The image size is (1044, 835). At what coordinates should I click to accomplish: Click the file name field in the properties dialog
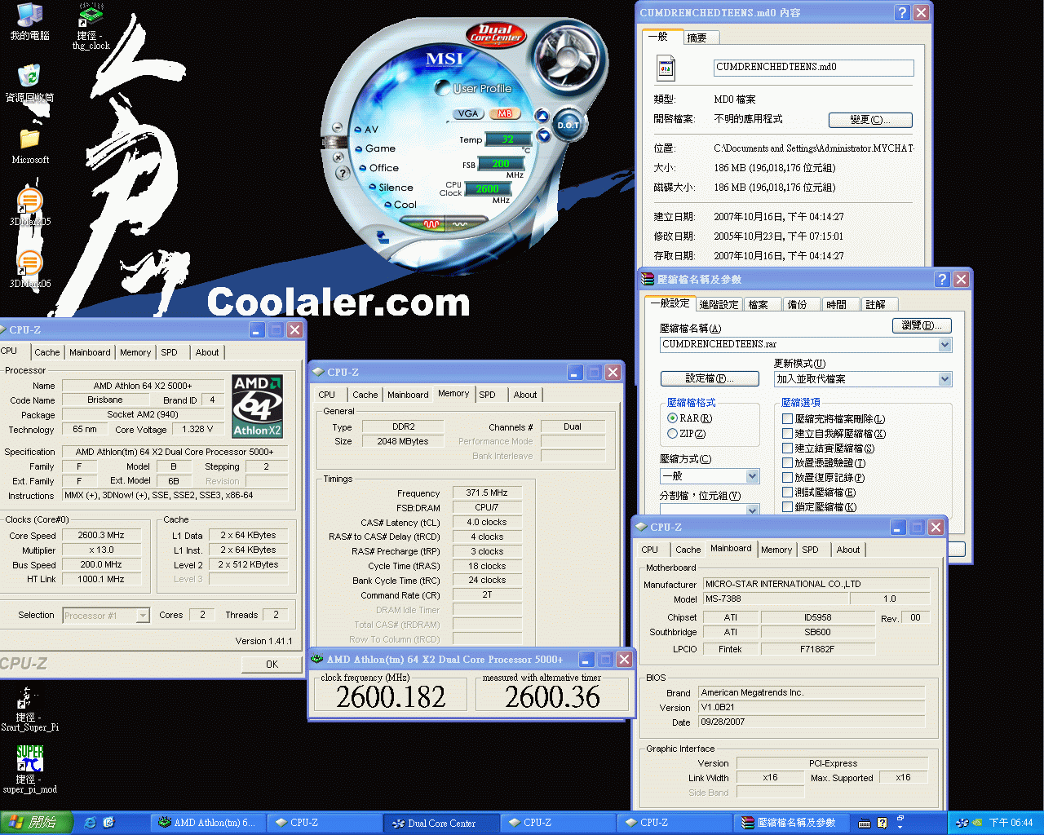click(814, 68)
